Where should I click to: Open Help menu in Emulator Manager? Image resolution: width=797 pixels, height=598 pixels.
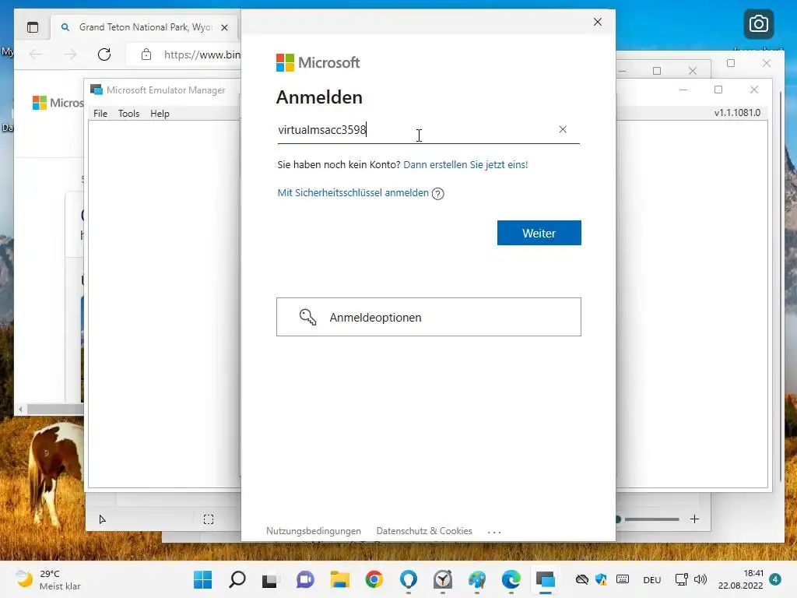[x=160, y=114]
